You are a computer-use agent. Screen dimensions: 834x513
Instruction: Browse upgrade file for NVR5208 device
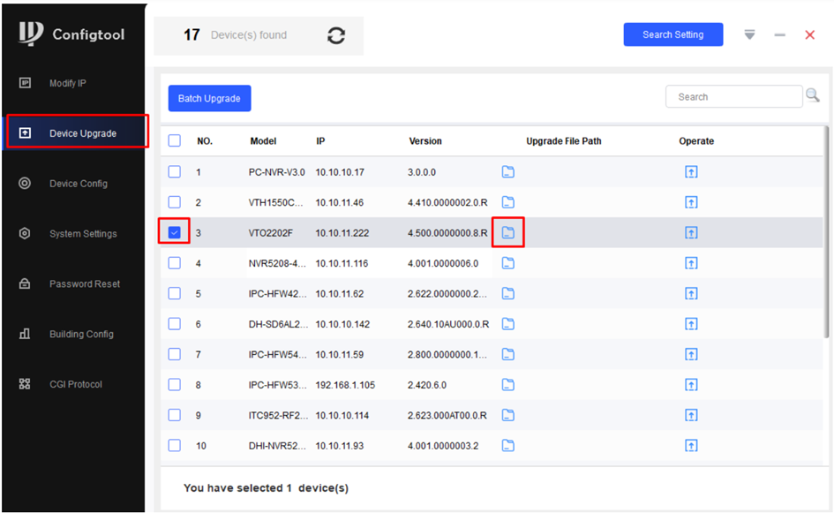tap(507, 263)
